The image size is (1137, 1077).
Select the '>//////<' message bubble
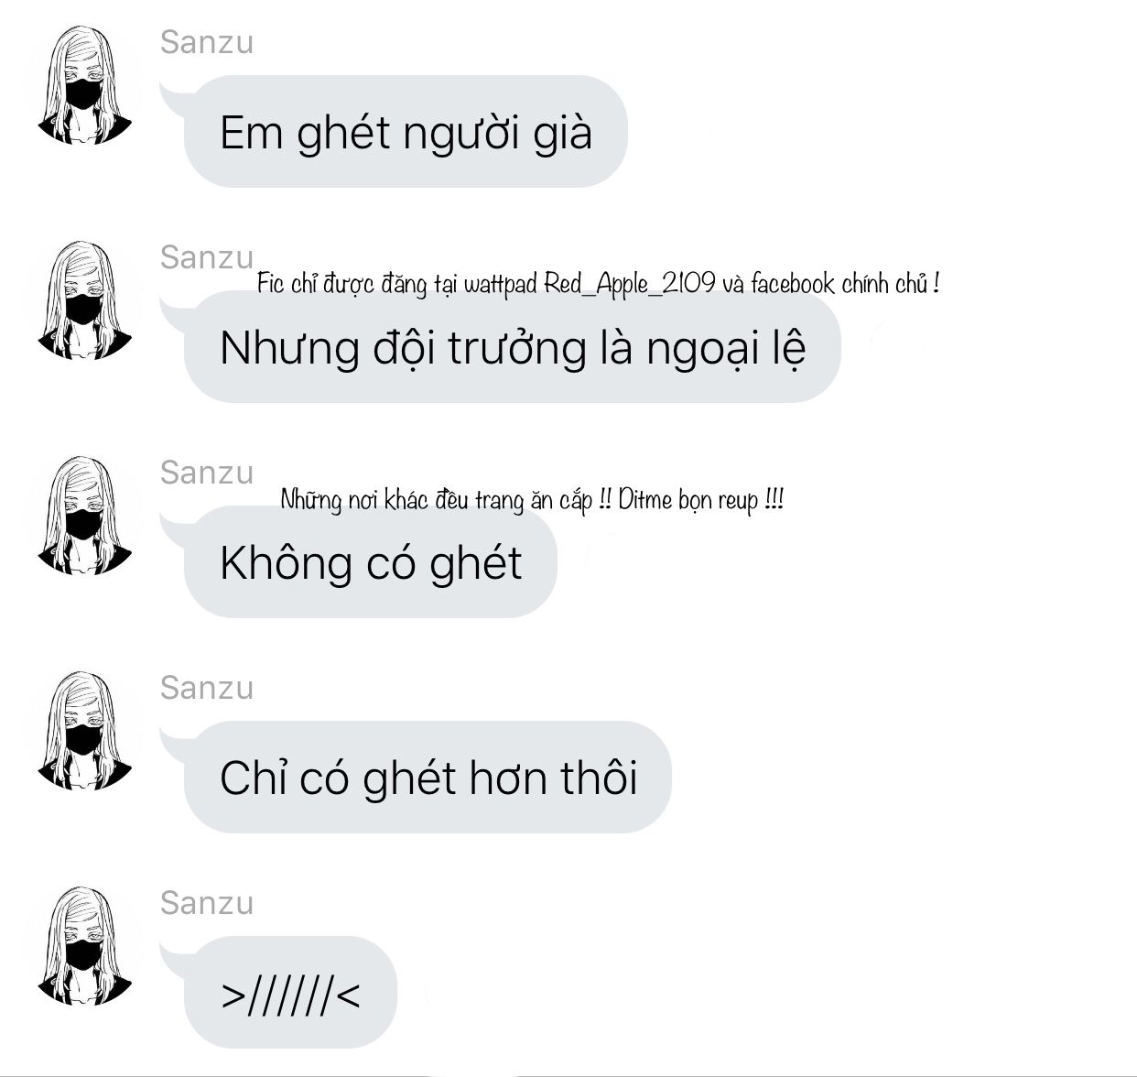290,993
